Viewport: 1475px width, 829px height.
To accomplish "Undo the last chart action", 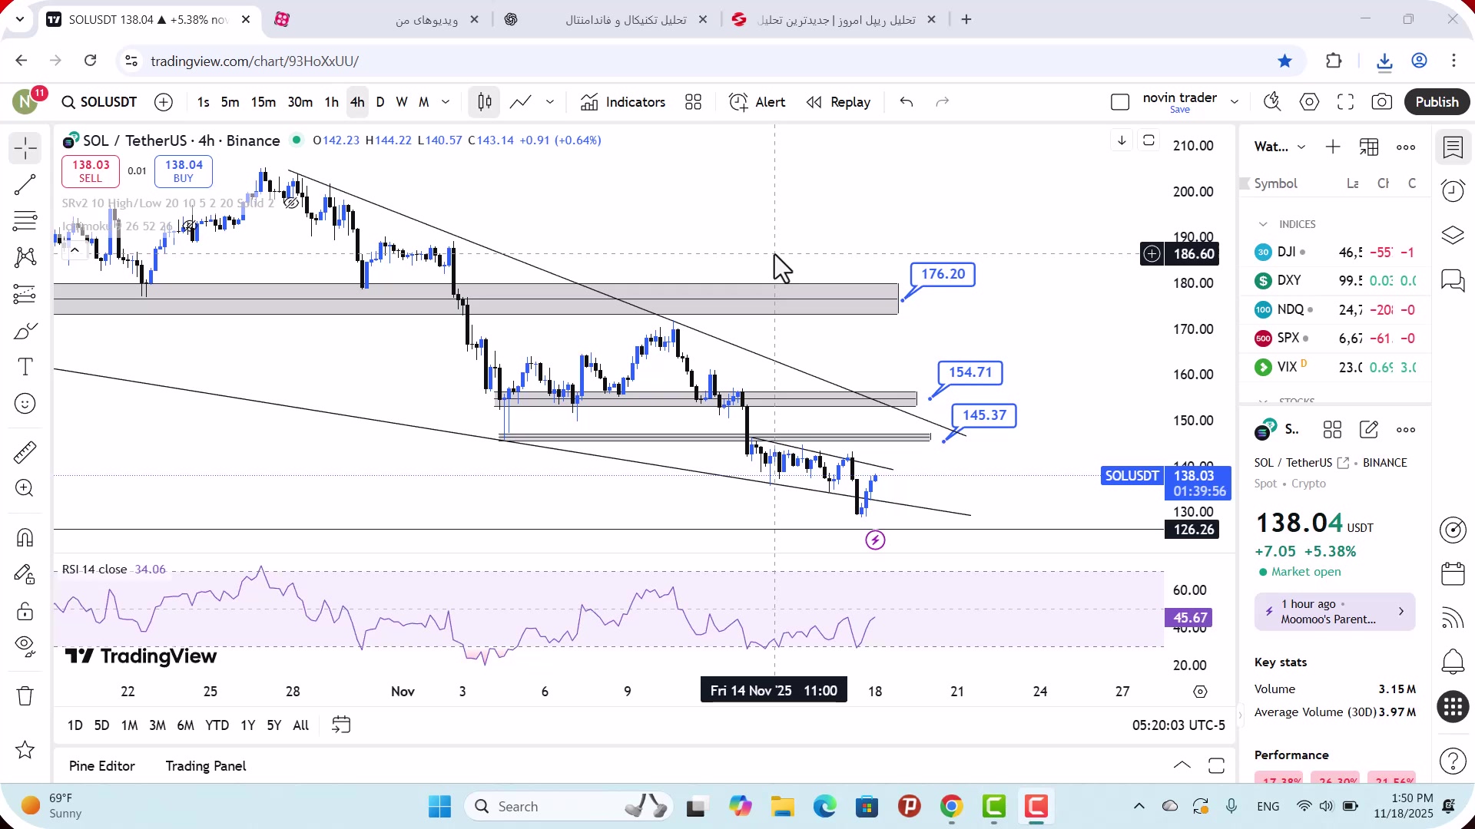I will click(x=907, y=102).
